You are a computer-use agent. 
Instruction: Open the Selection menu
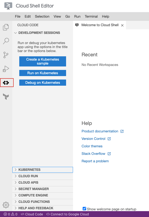[42, 17]
